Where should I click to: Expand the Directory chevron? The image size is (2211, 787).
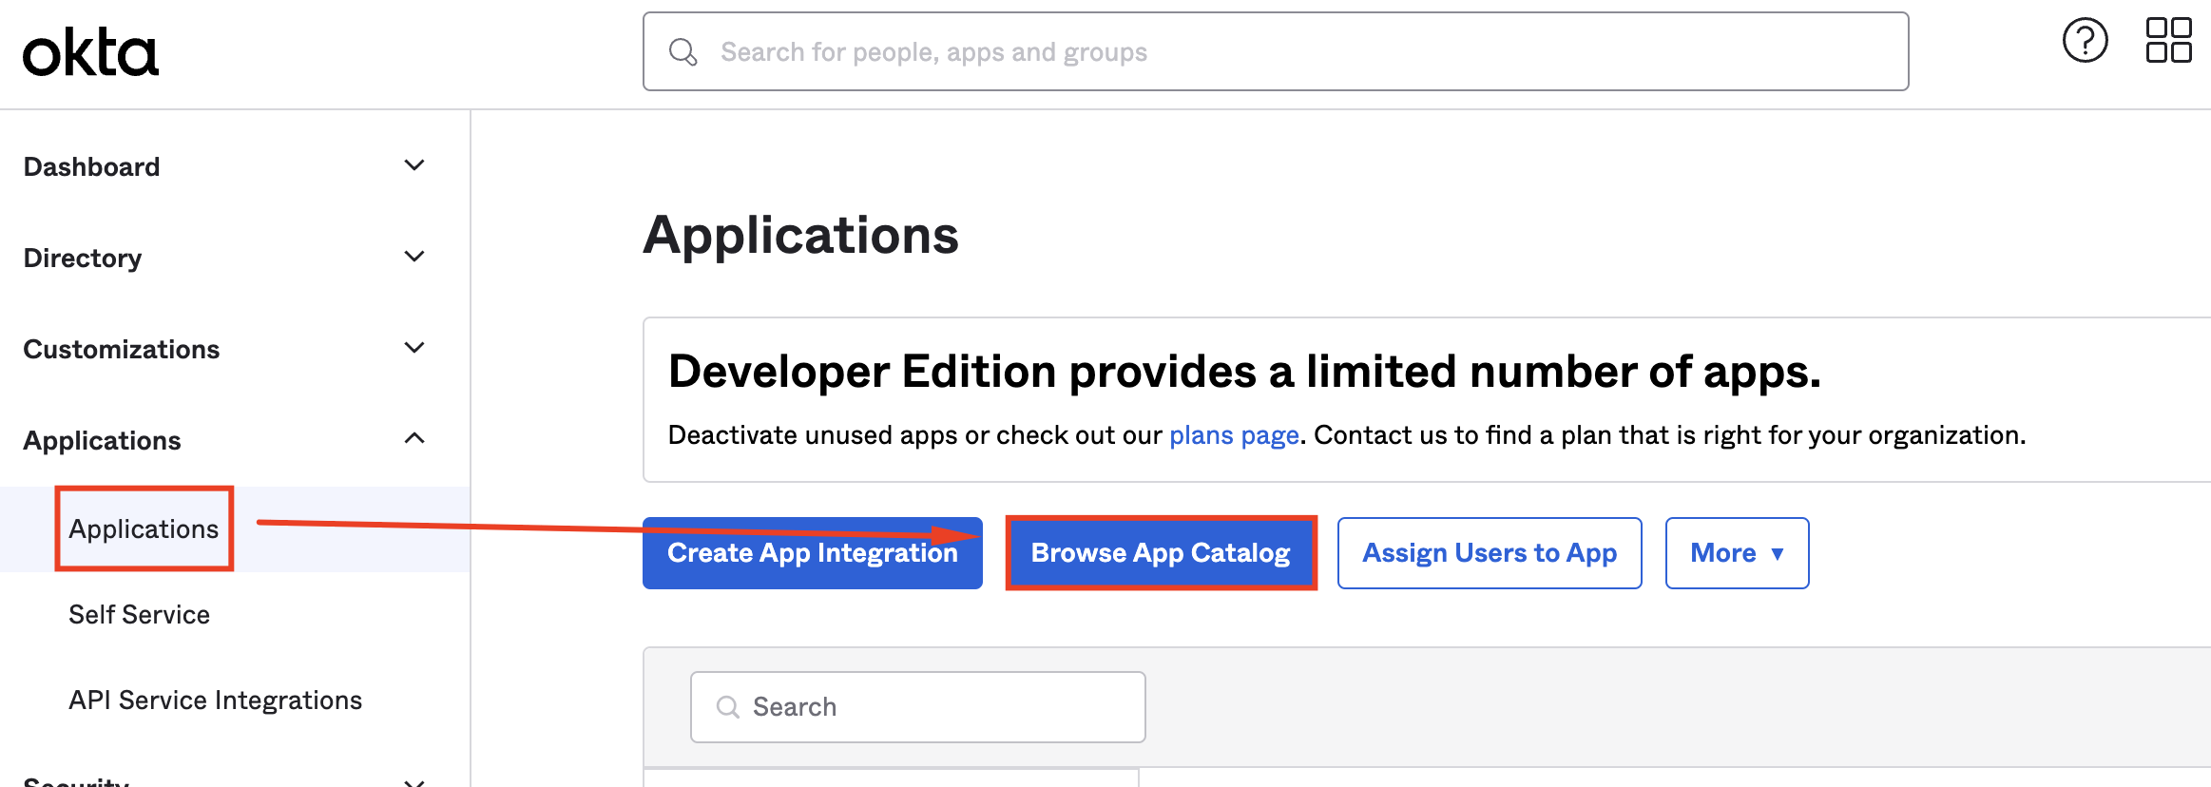(414, 257)
